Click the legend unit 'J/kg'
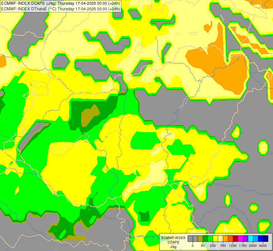The image size is (273, 251). pos(173,247)
